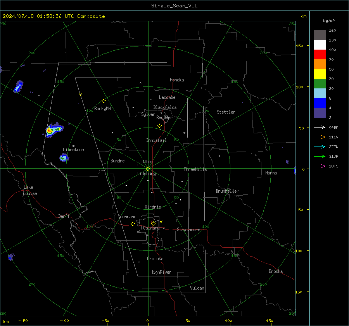Click the yellow diamond marker above Calgary
This screenshot has width=349, height=326.
click(153, 223)
